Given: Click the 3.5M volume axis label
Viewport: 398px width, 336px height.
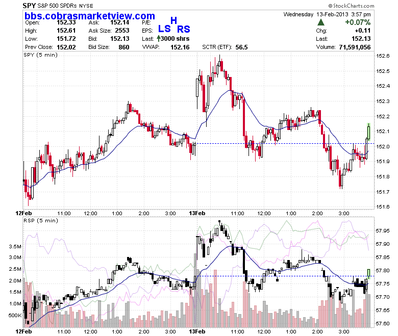Looking at the screenshot, I should (x=15, y=246).
